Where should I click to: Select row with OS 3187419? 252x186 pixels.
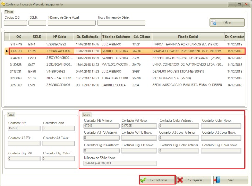pos(124,44)
